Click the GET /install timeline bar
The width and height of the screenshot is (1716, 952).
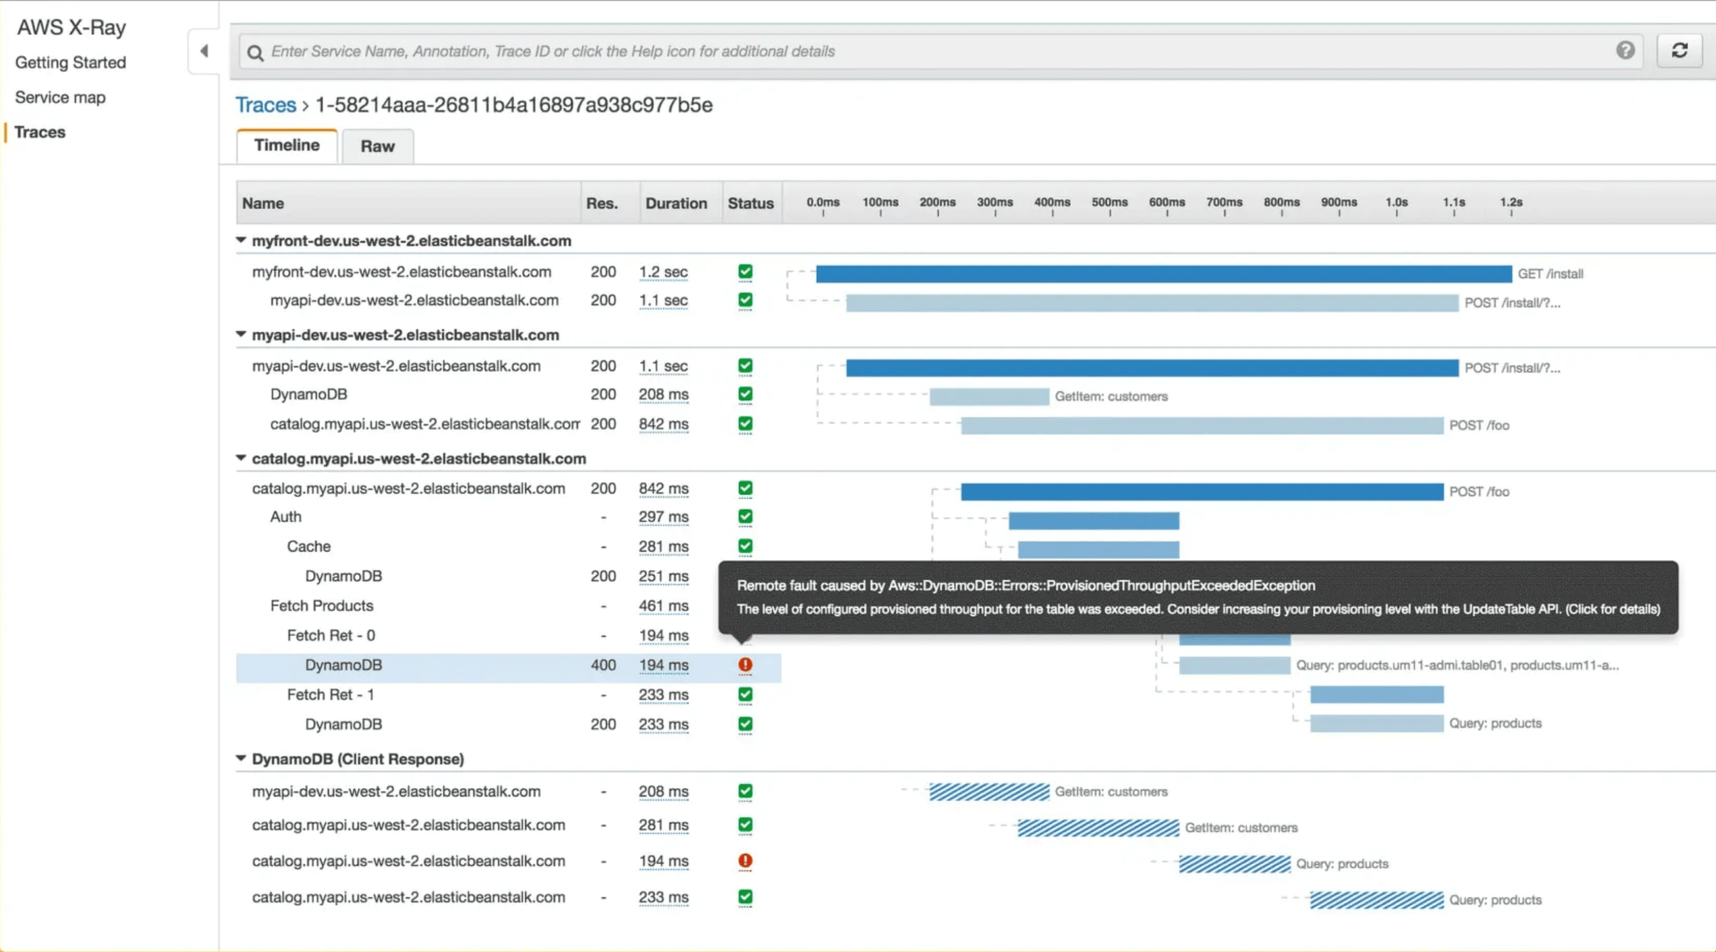(1164, 274)
